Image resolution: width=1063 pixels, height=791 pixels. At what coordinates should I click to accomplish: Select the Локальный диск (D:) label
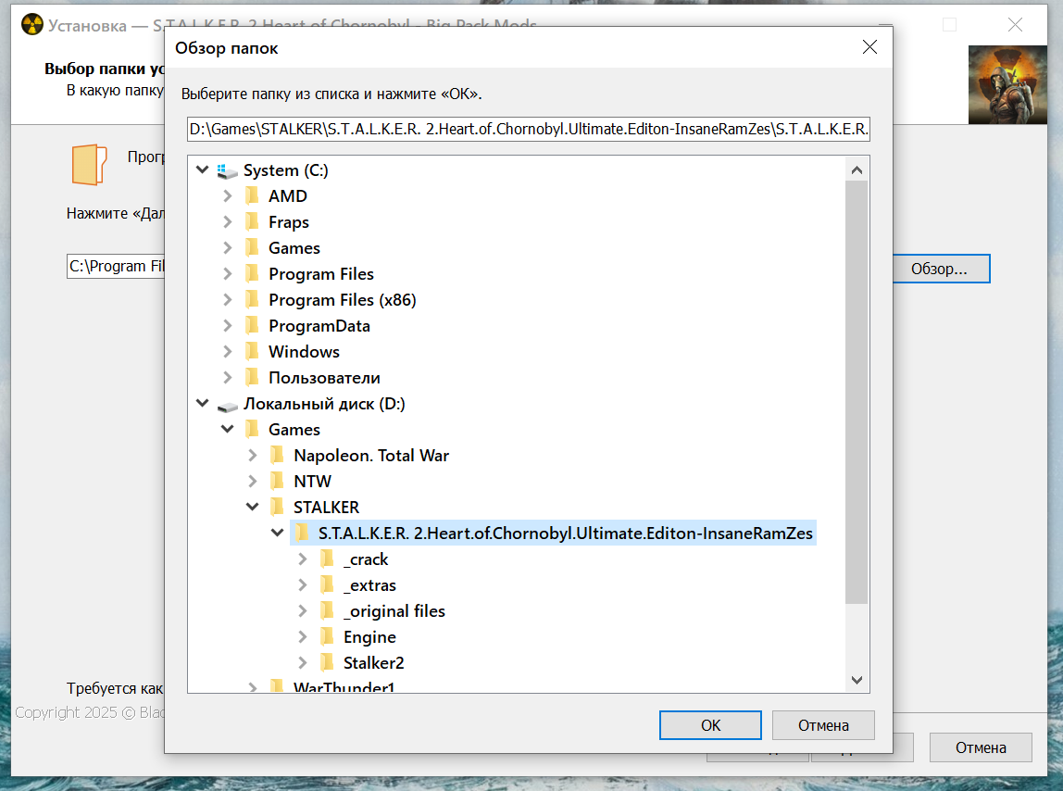[x=324, y=404]
